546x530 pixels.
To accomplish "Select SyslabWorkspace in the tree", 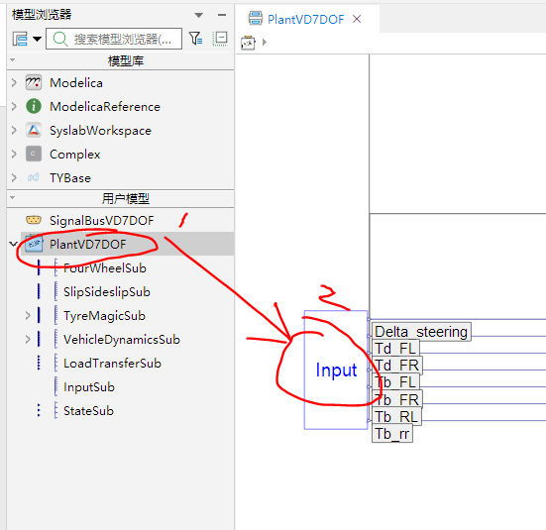I will pyautogui.click(x=100, y=131).
